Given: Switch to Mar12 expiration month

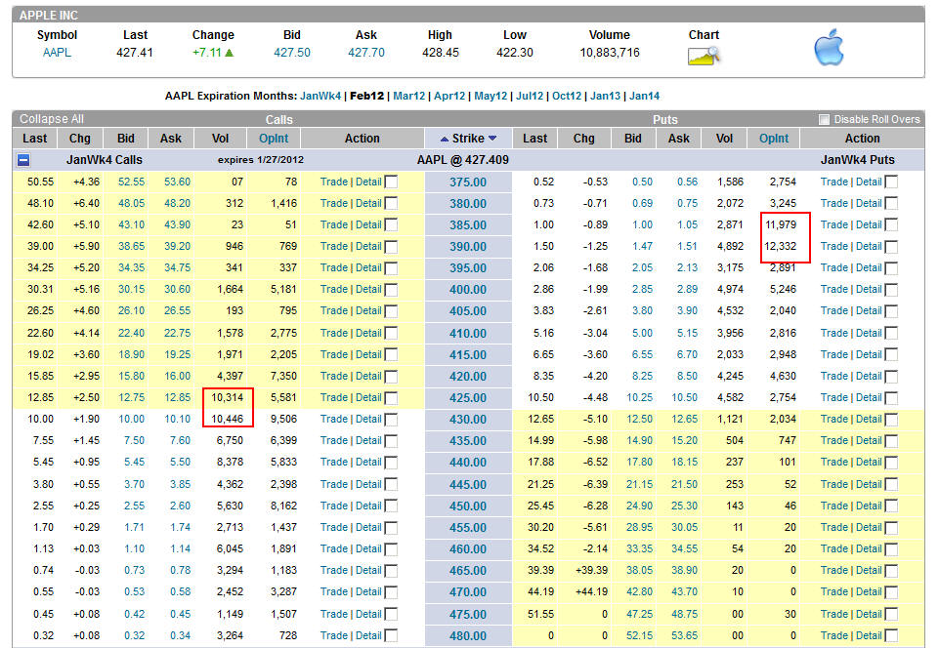Looking at the screenshot, I should pos(408,96).
